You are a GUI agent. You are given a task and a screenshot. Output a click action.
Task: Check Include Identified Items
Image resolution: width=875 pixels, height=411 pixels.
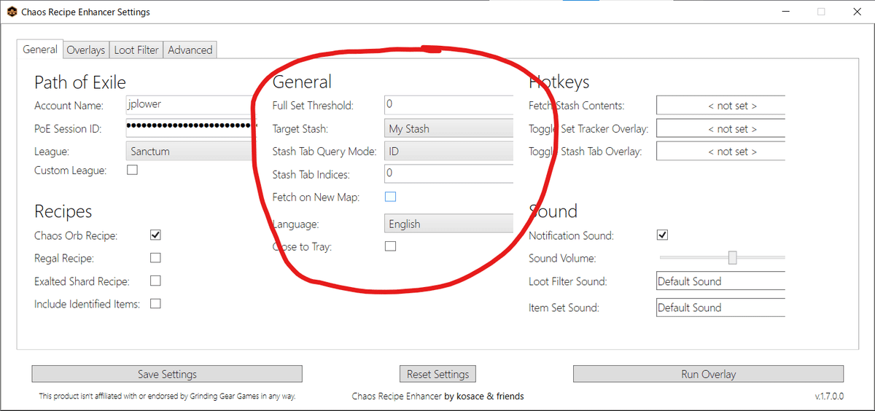click(155, 304)
